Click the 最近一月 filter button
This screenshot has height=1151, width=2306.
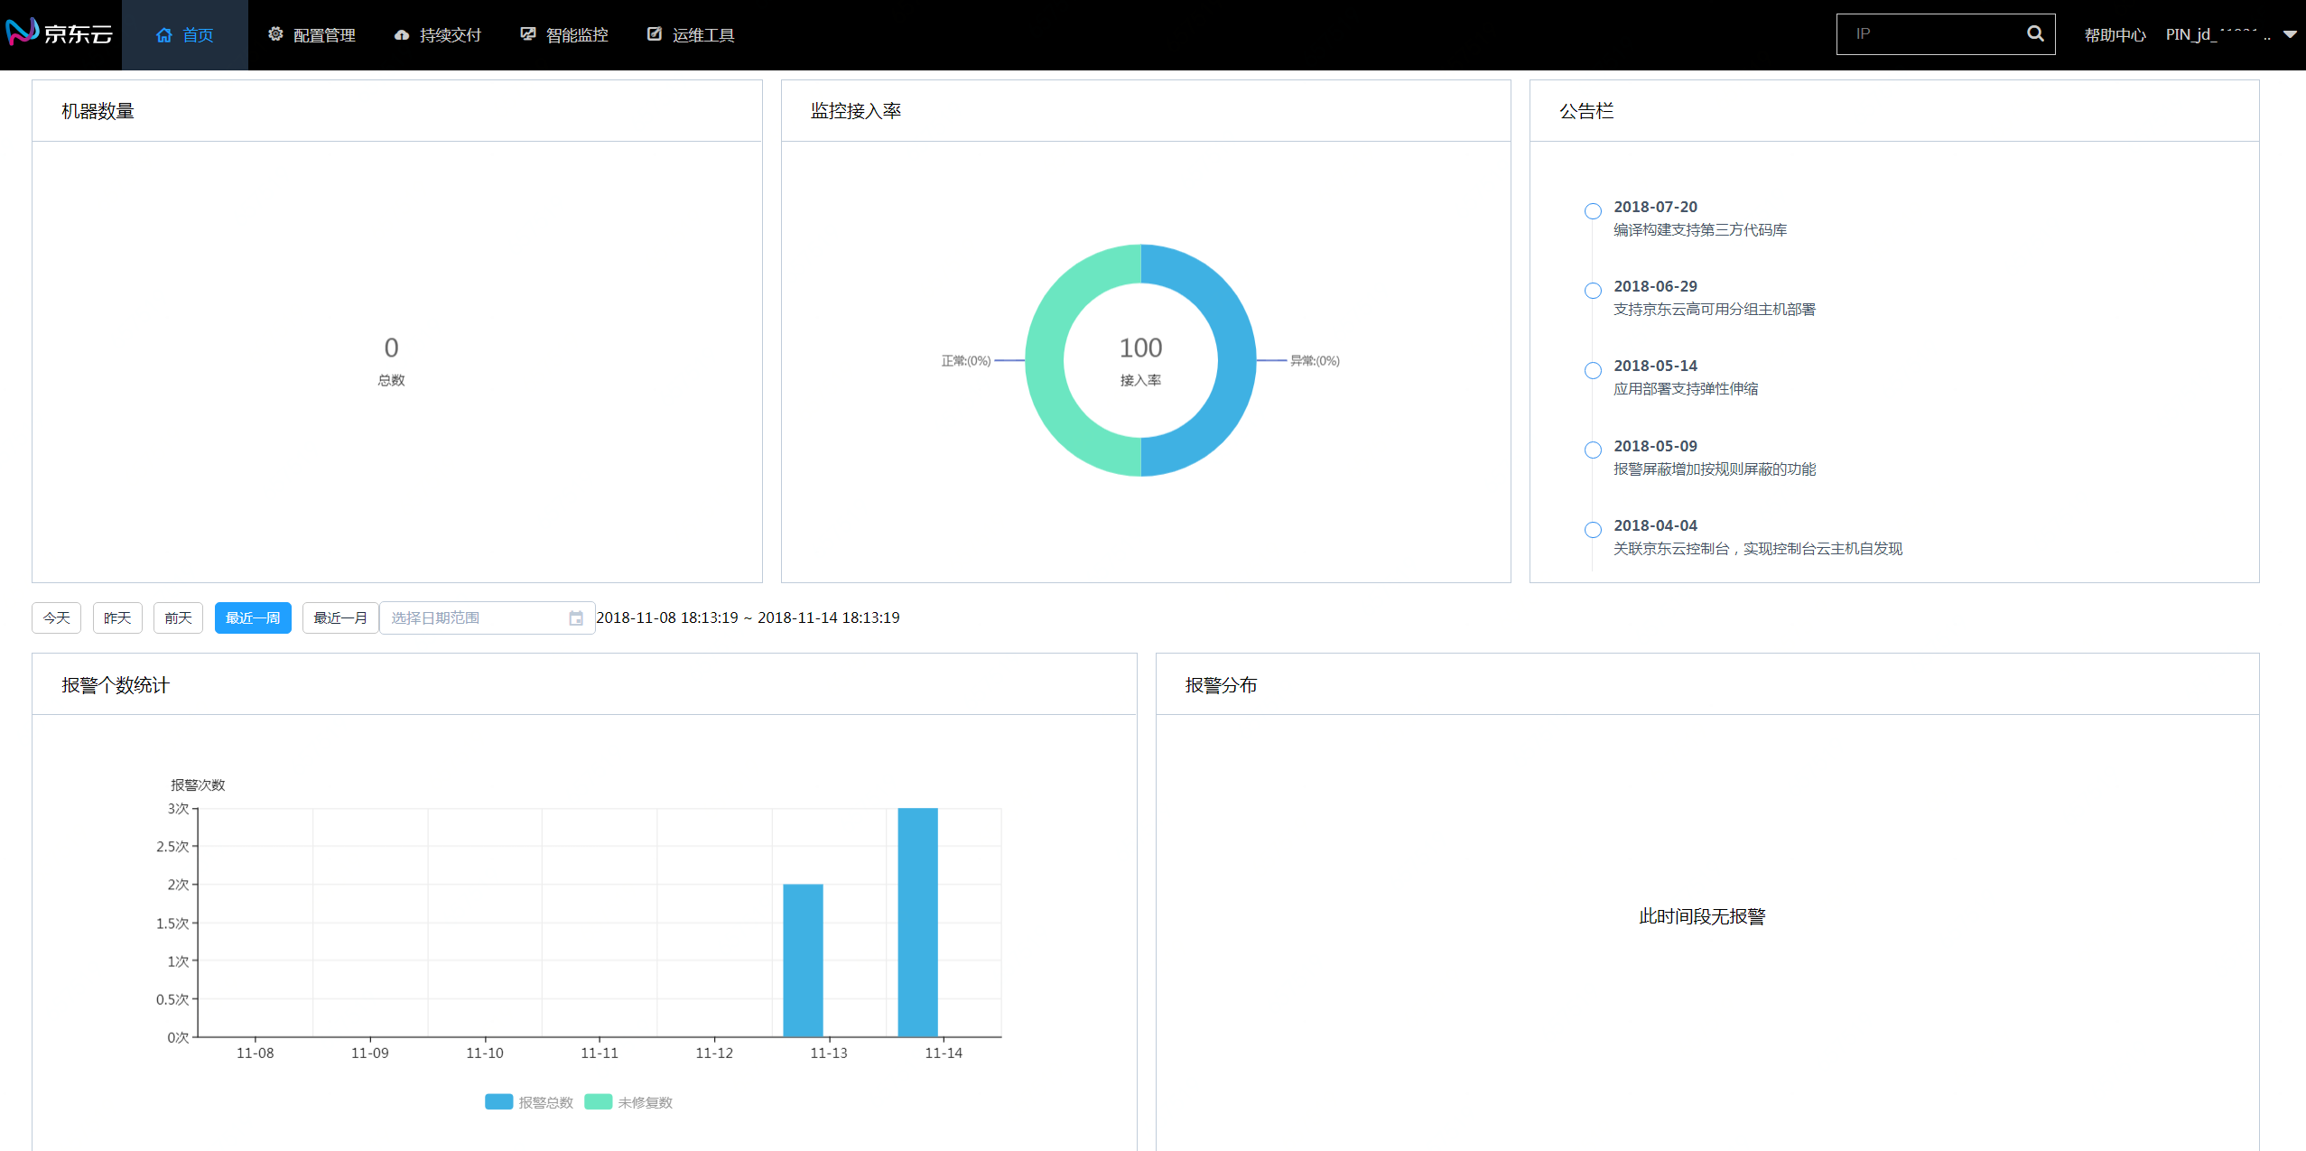click(x=339, y=617)
